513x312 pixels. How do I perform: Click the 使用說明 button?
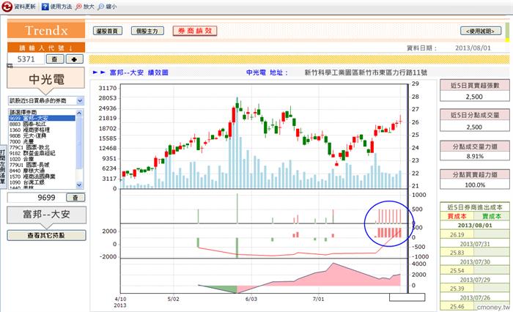(481, 31)
